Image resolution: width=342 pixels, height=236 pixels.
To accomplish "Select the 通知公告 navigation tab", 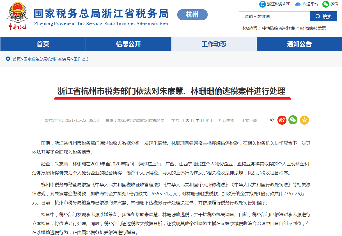I will click(299, 44).
